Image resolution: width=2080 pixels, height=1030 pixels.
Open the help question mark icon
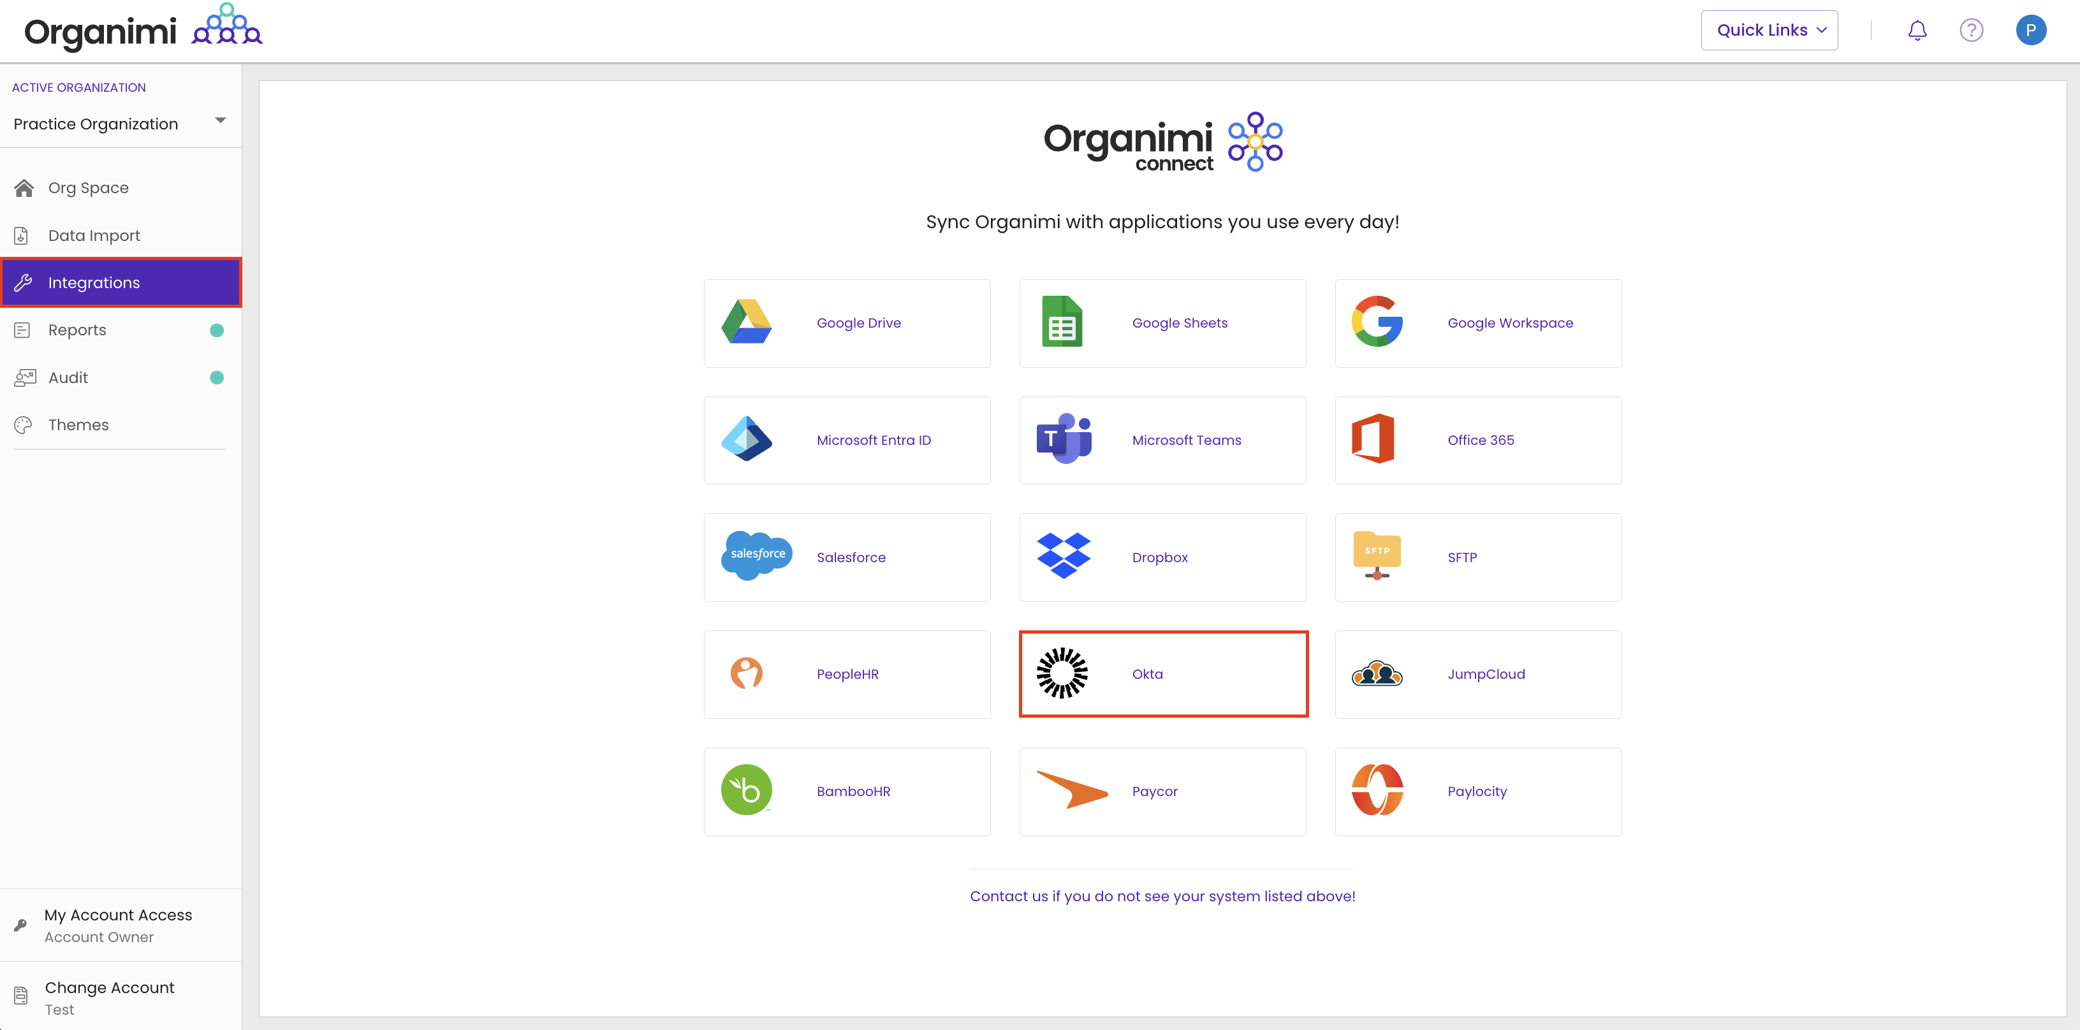[x=1971, y=31]
